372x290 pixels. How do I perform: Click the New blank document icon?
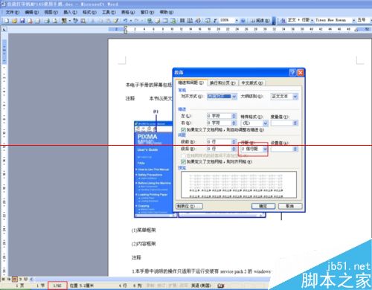(x=7, y=21)
